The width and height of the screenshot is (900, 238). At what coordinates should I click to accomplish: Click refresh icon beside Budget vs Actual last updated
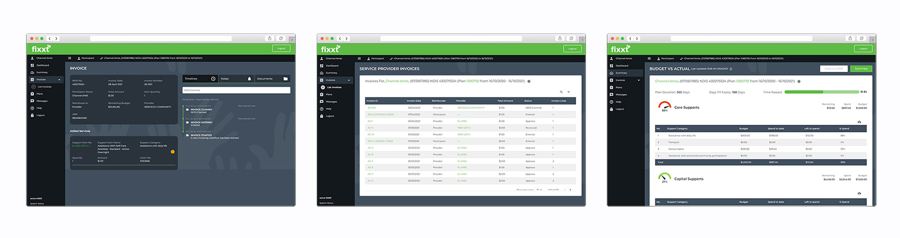pyautogui.click(x=731, y=69)
